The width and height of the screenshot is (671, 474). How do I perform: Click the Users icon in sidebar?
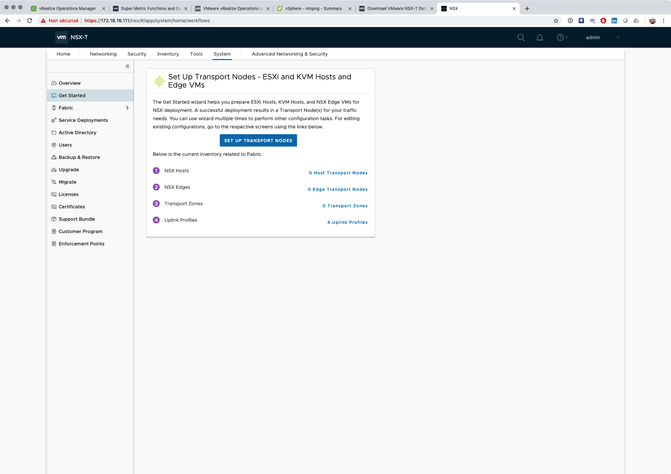pyautogui.click(x=54, y=145)
